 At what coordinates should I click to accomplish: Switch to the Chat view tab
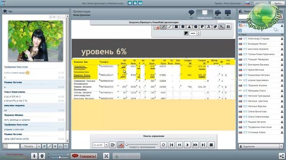pyautogui.click(x=191, y=14)
